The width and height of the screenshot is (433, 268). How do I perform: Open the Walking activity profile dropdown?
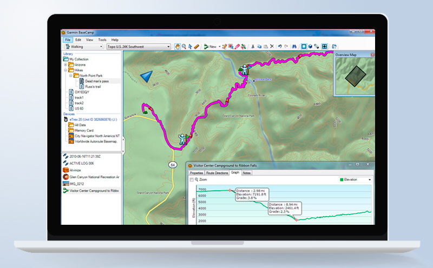(84, 46)
